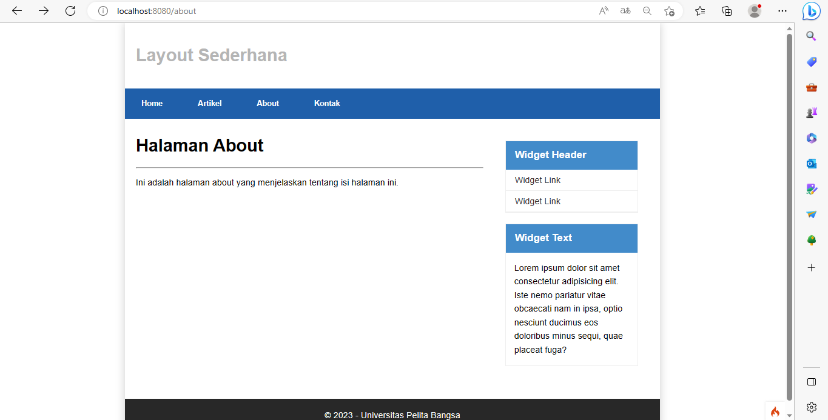Open the browser profile menu
This screenshot has width=828, height=420.
[x=754, y=10]
